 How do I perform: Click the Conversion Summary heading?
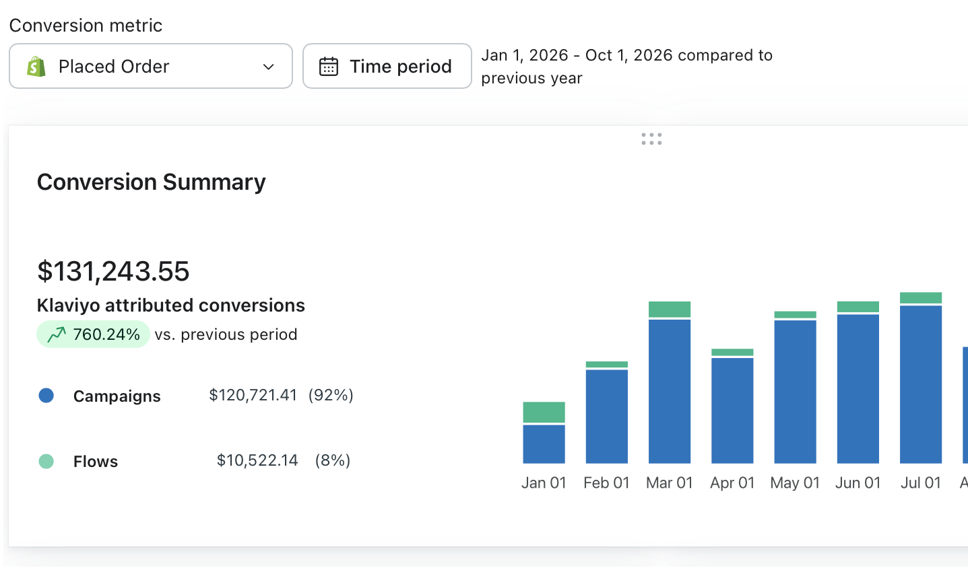pos(152,182)
